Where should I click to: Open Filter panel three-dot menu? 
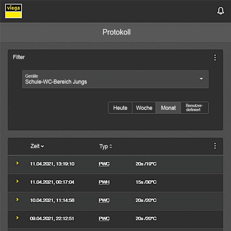[215, 57]
